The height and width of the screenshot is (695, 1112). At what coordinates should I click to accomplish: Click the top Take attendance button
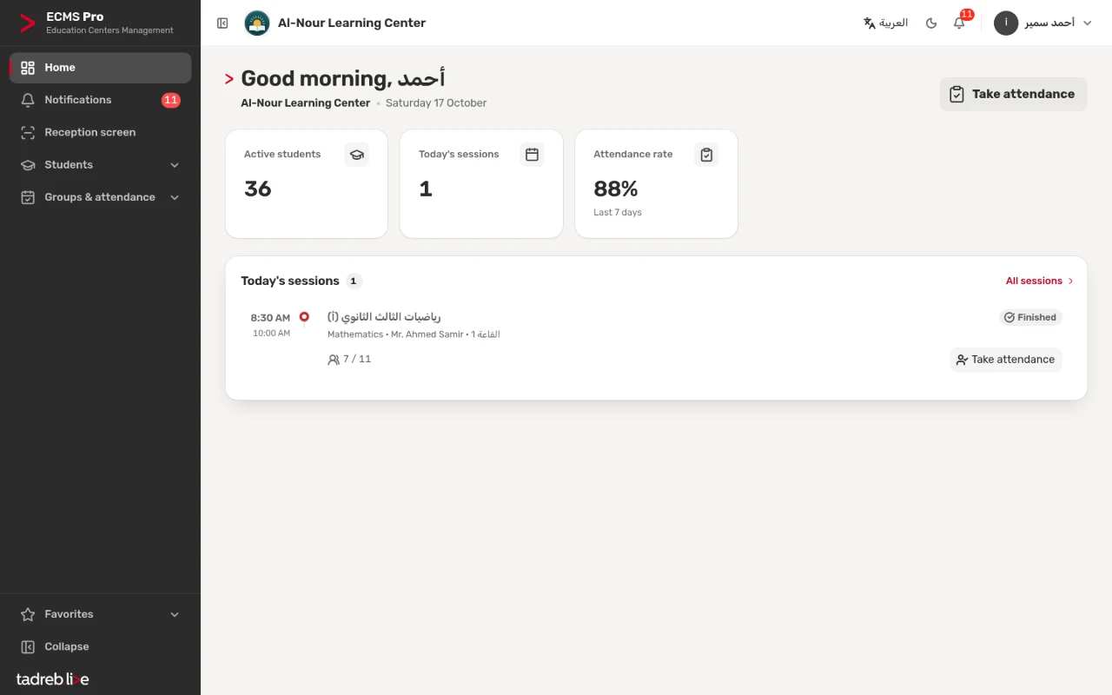[1013, 94]
